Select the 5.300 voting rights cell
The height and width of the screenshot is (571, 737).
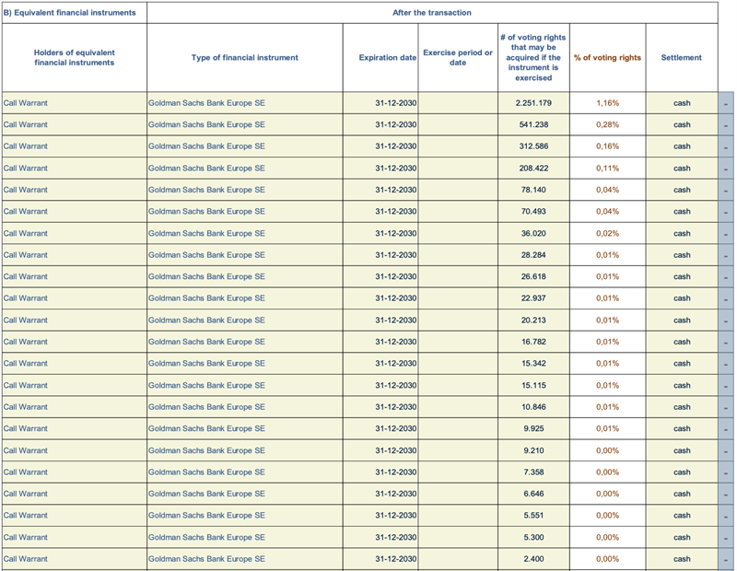point(533,537)
